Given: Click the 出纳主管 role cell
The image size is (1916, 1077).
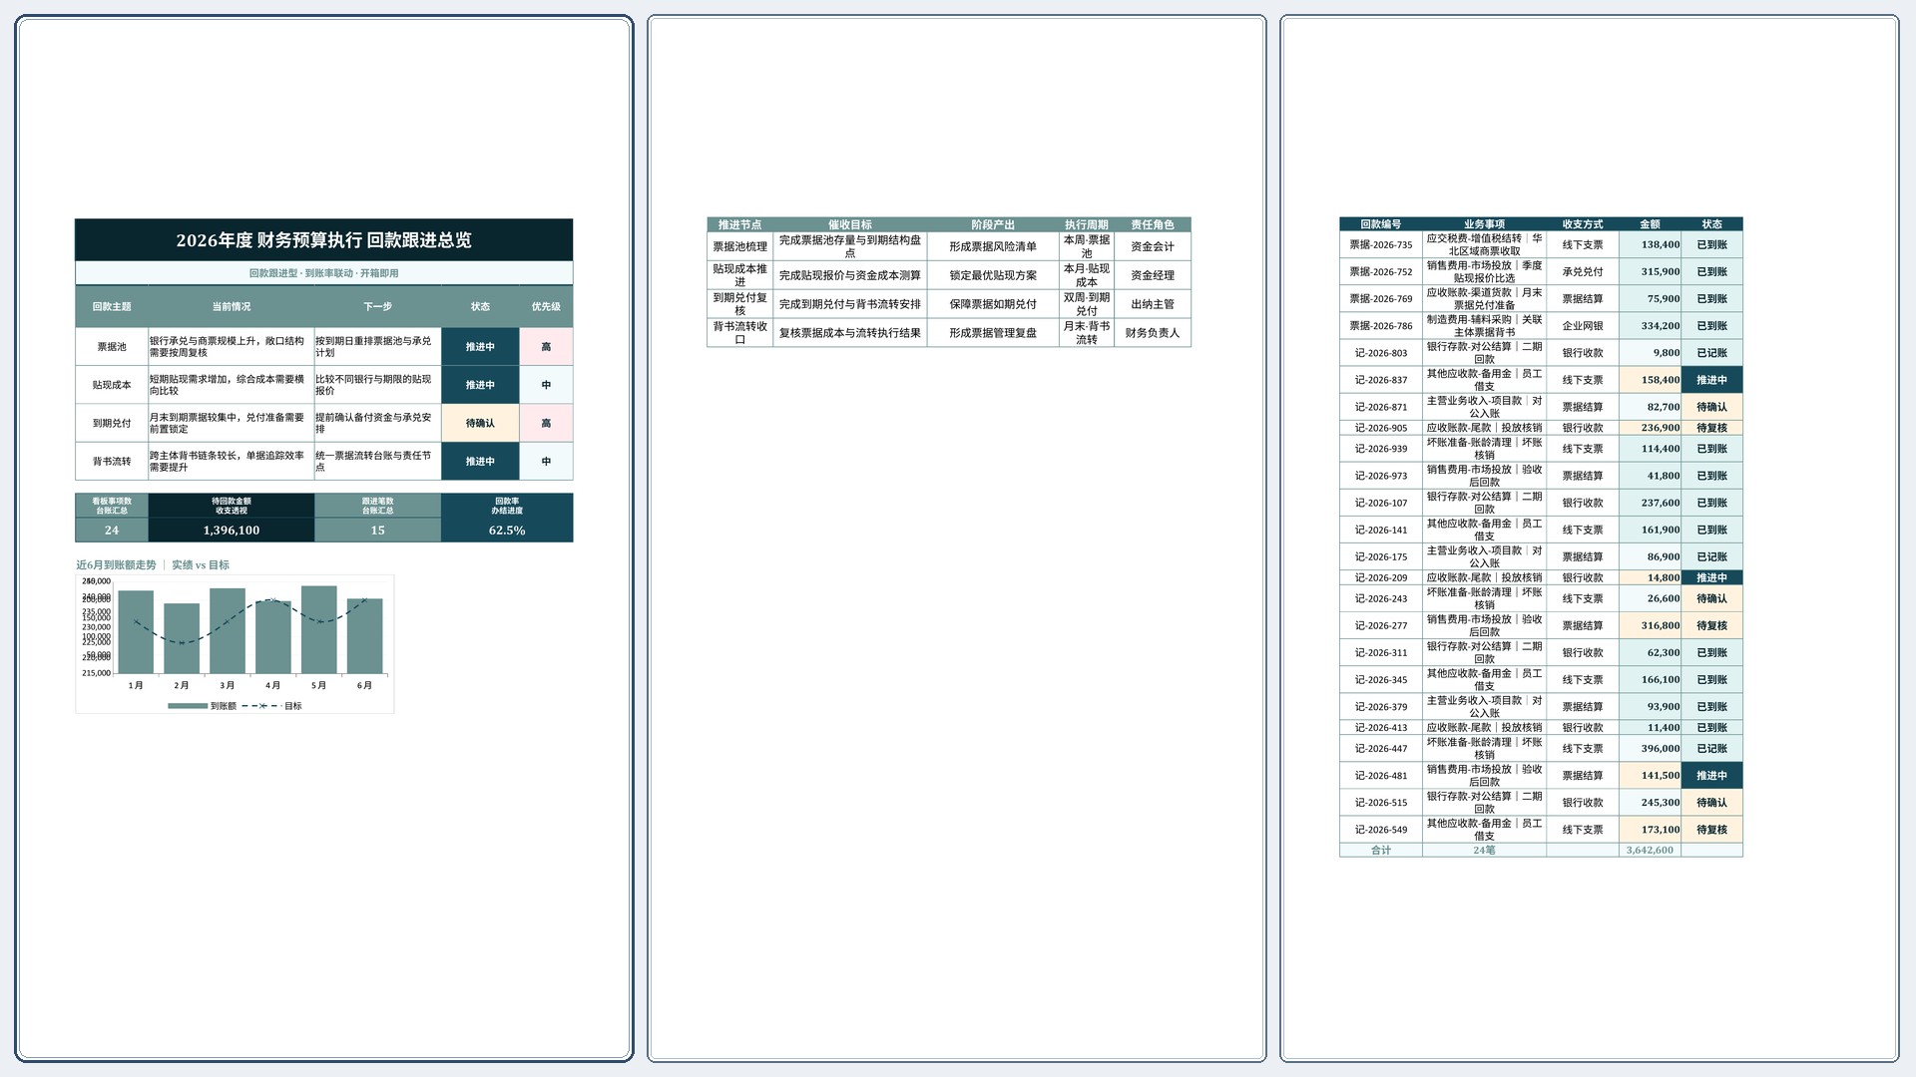Looking at the screenshot, I should click(1153, 304).
